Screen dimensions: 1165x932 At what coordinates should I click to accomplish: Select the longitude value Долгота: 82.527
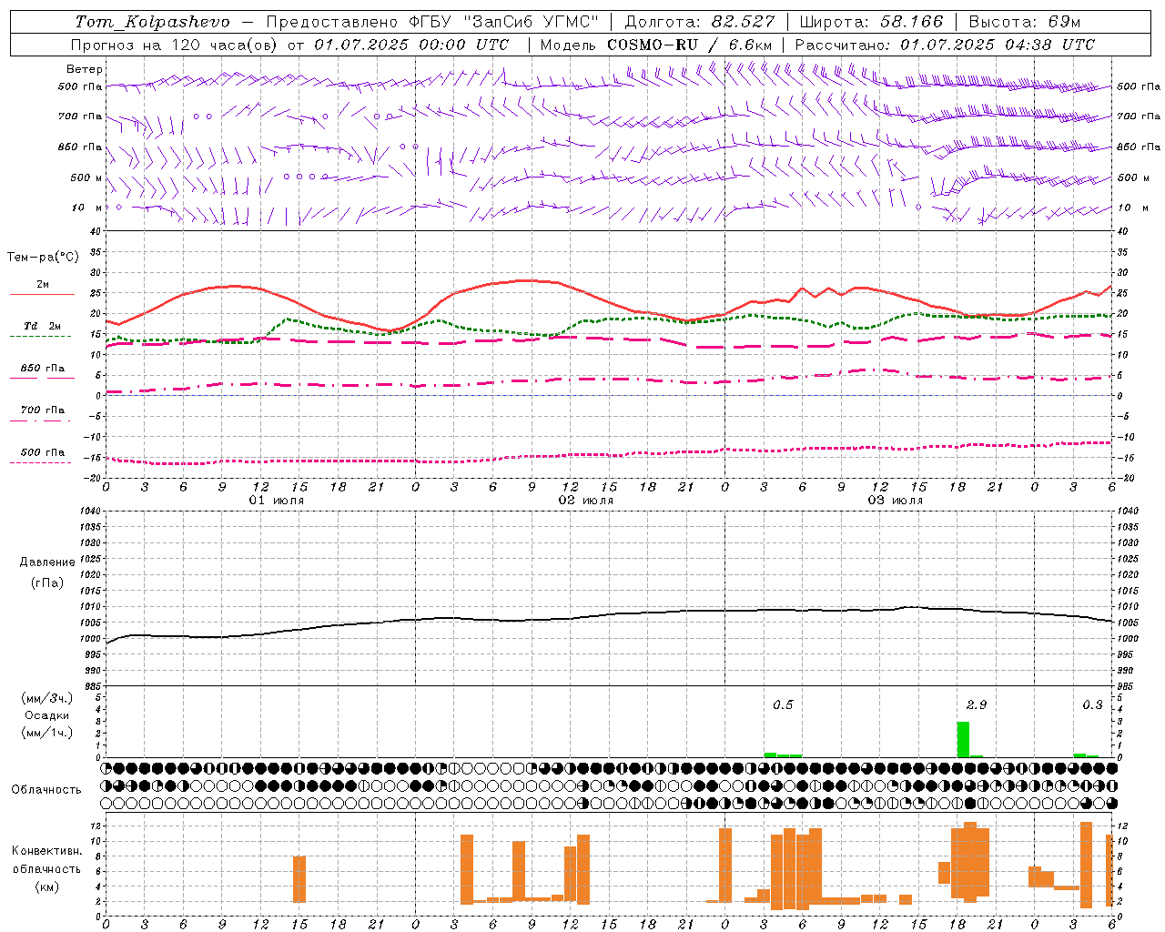tap(700, 22)
